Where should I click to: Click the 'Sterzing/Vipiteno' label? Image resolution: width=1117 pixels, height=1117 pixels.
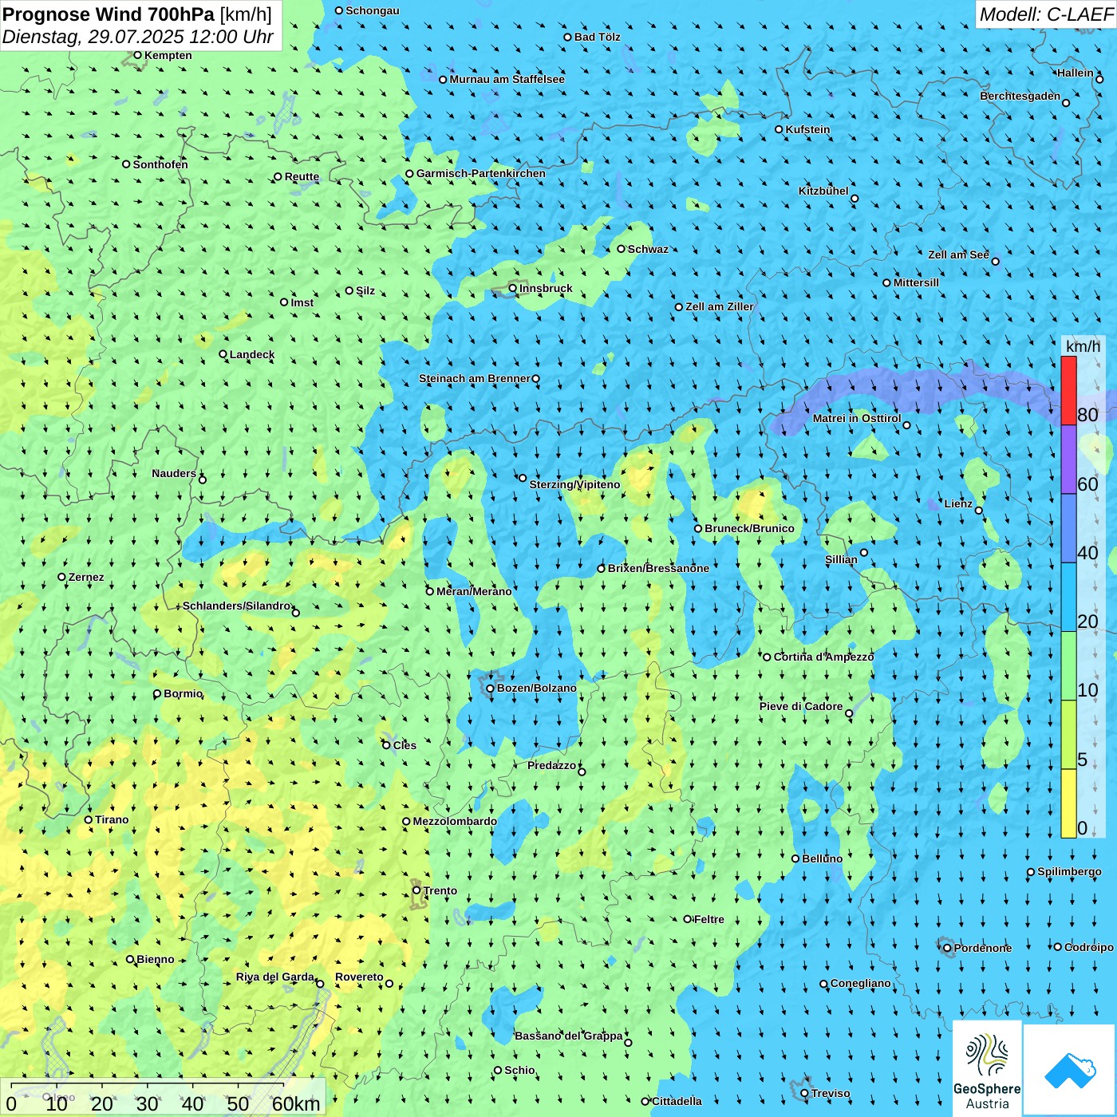click(x=574, y=484)
